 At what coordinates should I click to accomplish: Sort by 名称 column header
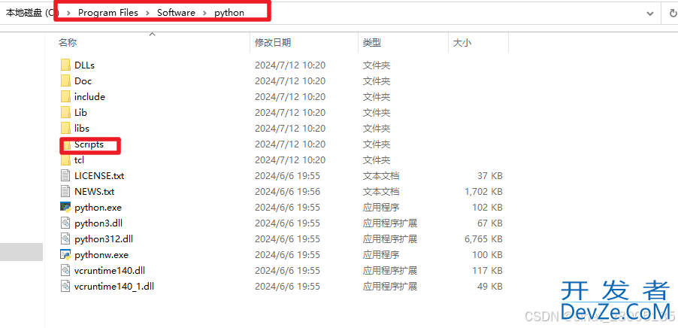coord(68,42)
